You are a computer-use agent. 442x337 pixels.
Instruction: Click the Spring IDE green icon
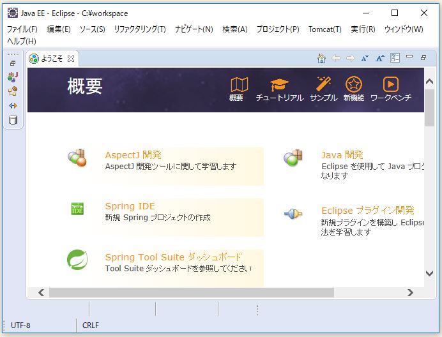tap(77, 209)
